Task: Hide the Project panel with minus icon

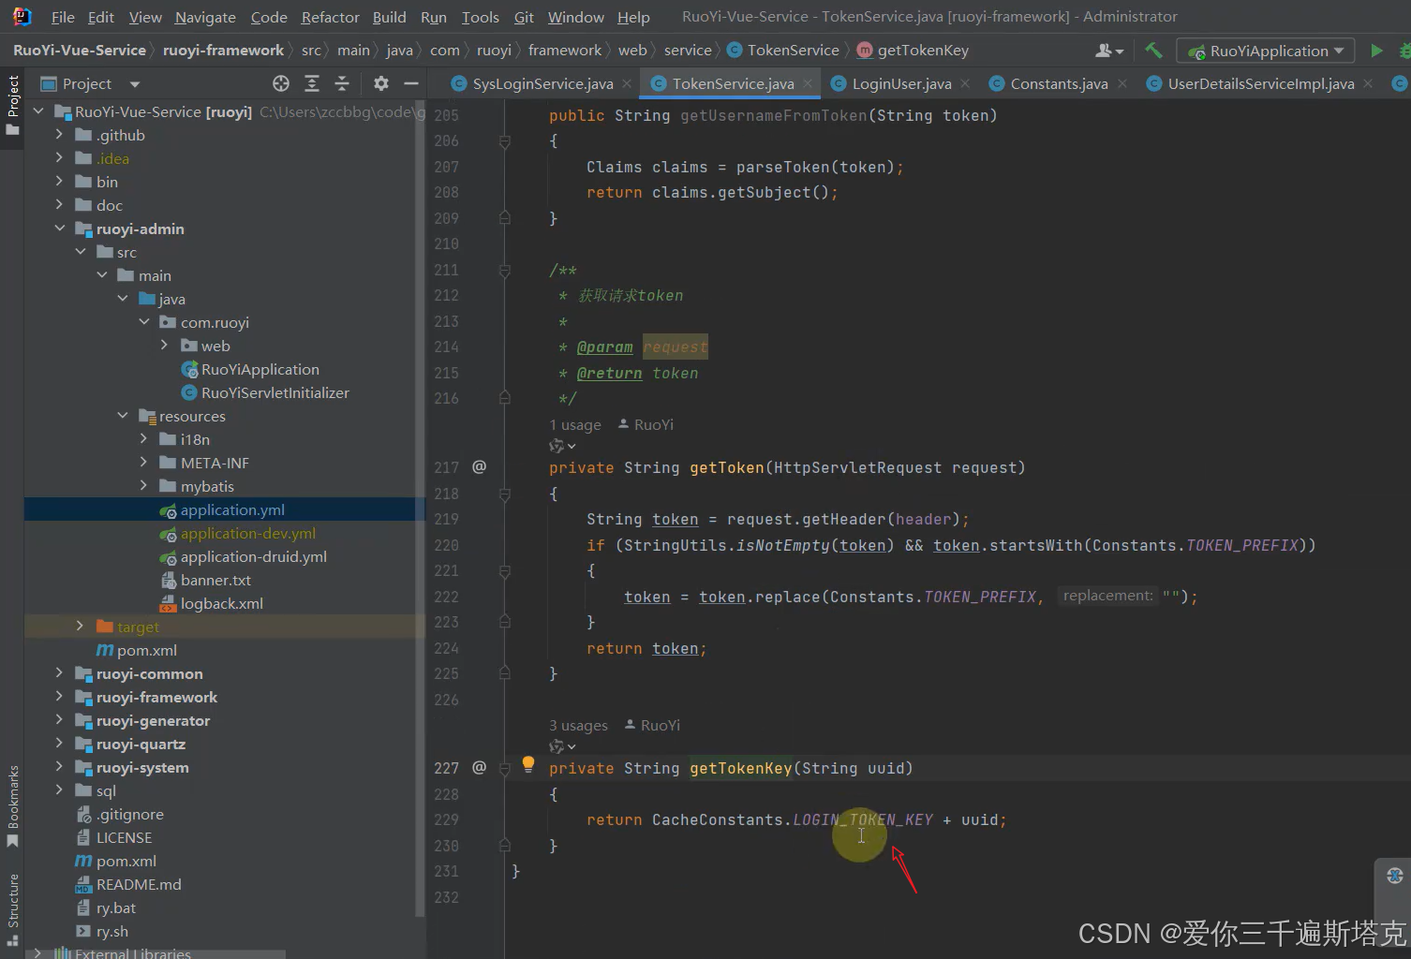Action: click(x=410, y=84)
